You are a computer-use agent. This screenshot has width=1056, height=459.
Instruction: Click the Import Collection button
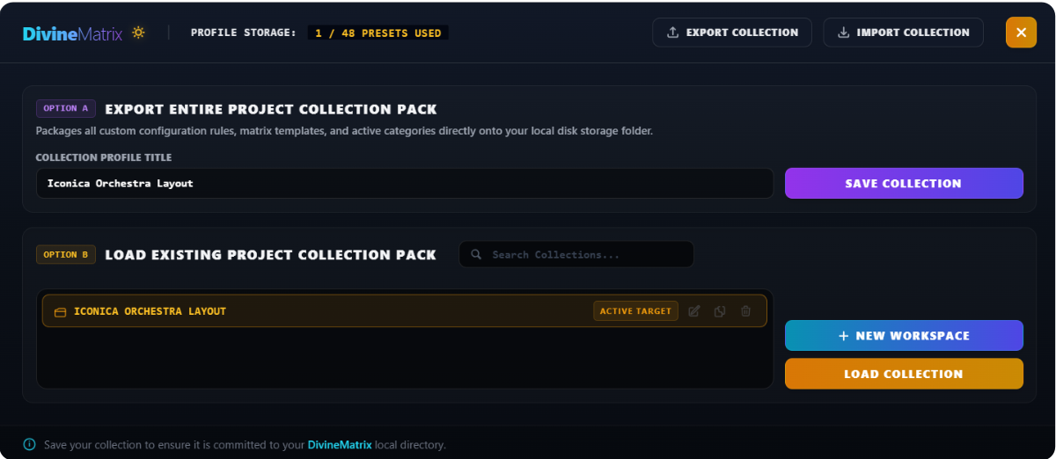click(x=904, y=33)
